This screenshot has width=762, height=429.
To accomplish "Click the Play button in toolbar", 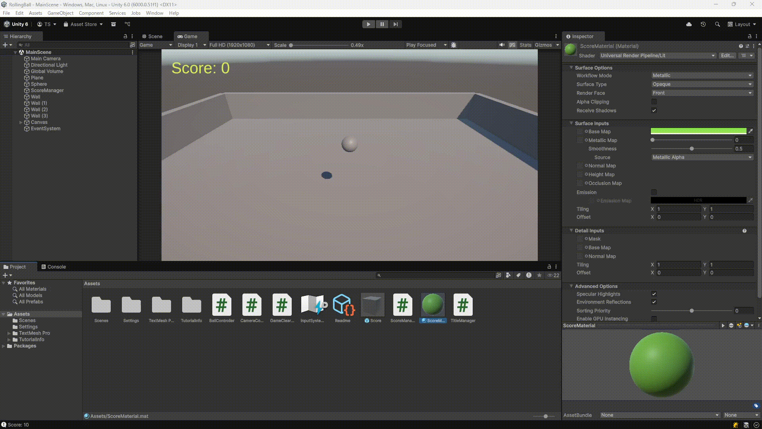I will point(368,24).
